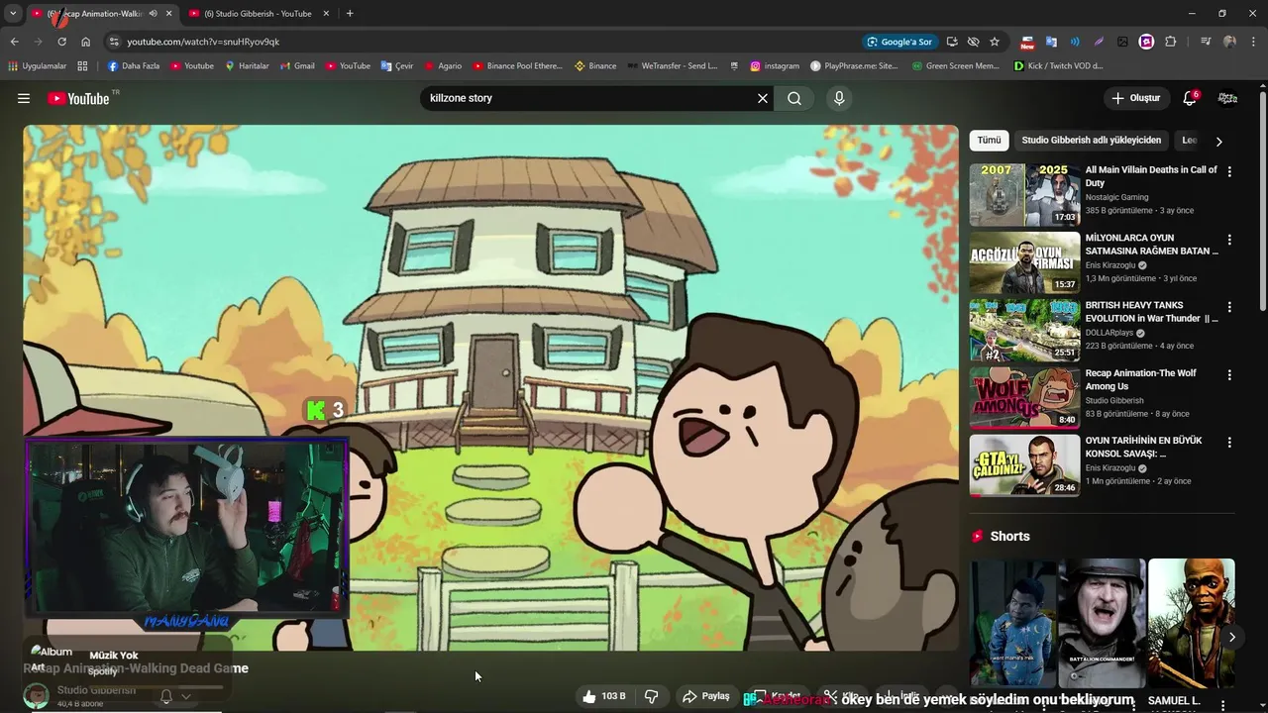This screenshot has height=713, width=1268.
Task: Open BRITISH HEAVY TANKS EVOLUTION video title
Action: coord(1151,312)
